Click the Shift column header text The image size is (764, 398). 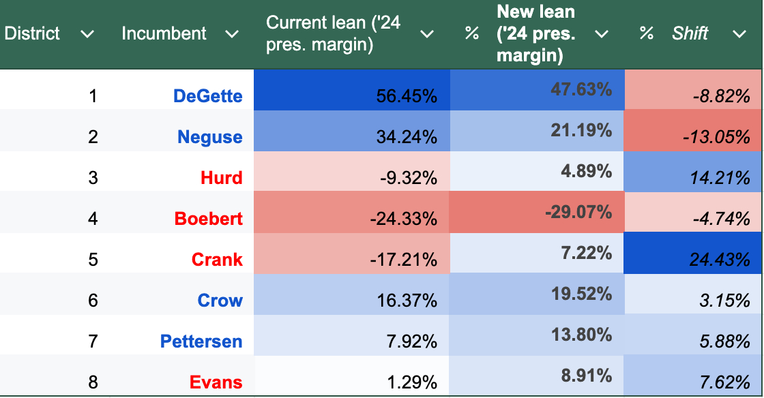coord(690,33)
